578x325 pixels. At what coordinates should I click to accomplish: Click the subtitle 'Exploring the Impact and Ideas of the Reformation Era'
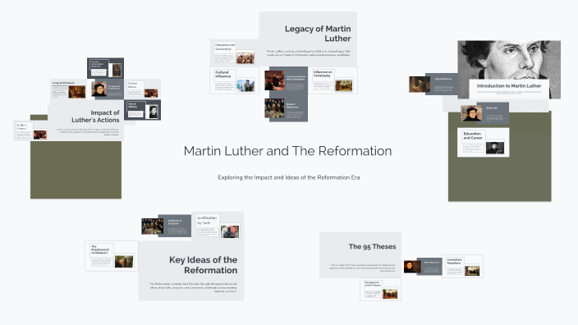289,177
